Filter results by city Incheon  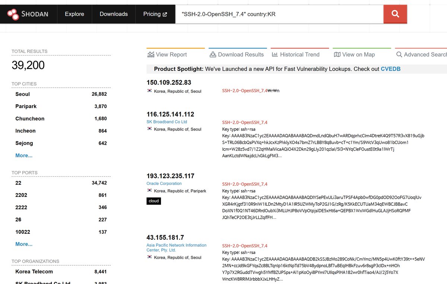click(25, 131)
